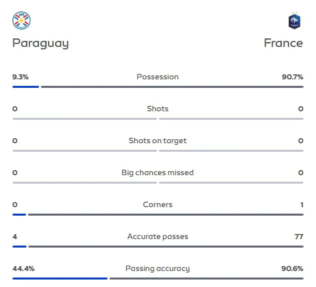
Task: Click France's 90.7% possession value
Action: (292, 77)
